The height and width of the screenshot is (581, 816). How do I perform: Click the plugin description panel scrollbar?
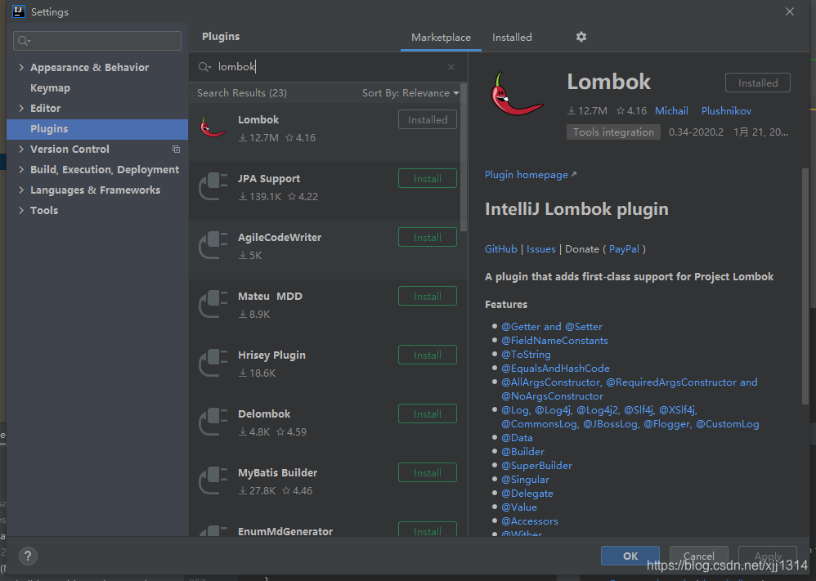805,286
